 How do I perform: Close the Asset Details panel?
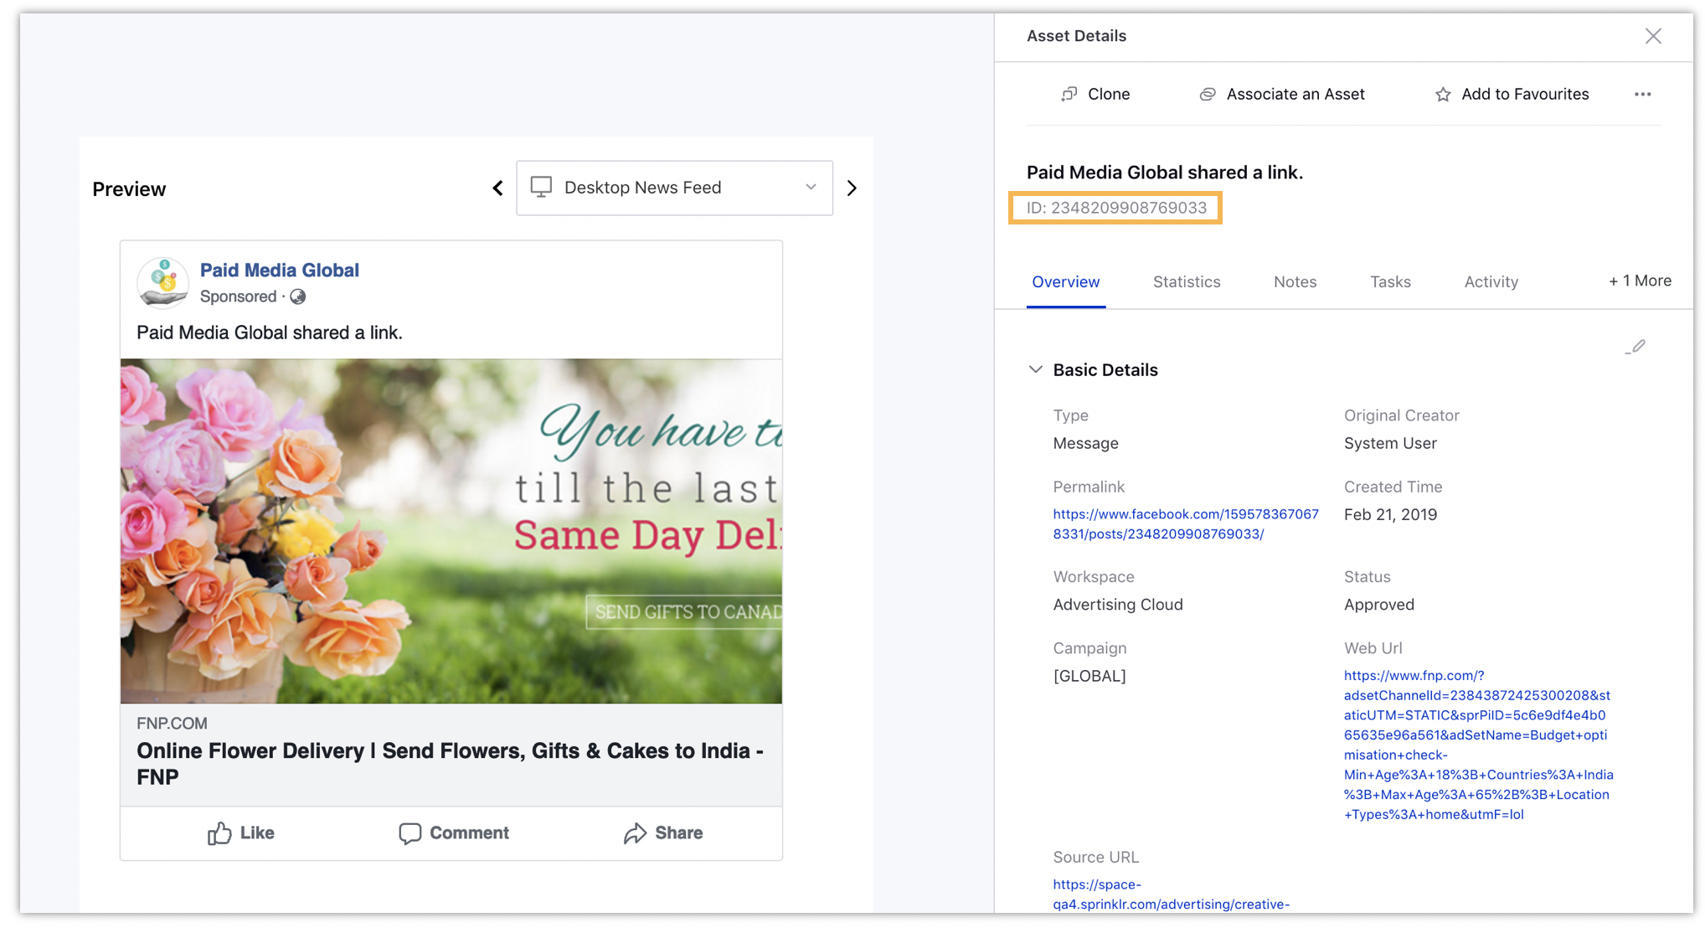[x=1652, y=36]
